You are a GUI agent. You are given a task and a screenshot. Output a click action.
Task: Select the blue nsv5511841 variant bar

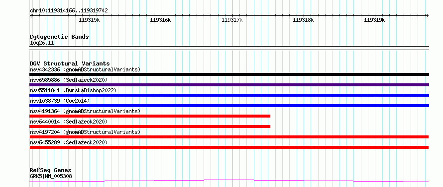pyautogui.click(x=229, y=95)
